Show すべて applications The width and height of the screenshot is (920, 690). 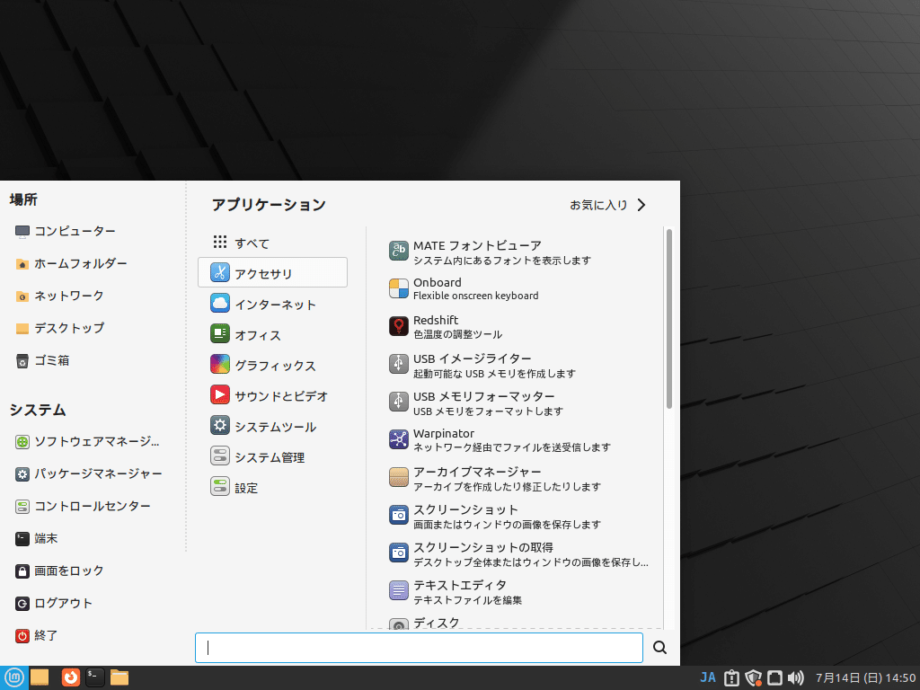(272, 243)
